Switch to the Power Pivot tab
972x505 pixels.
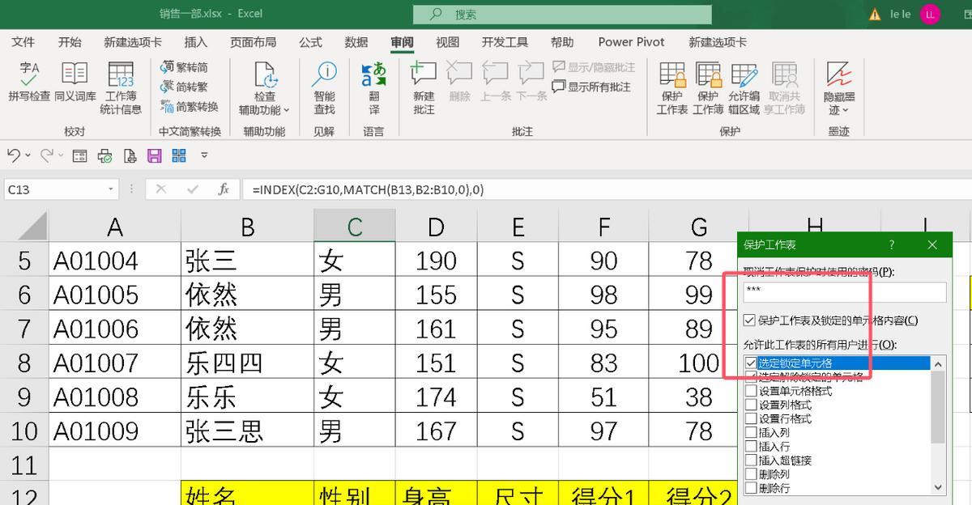(x=631, y=42)
